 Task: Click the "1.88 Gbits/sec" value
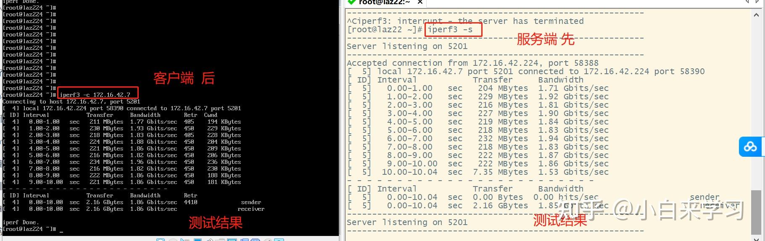153,142
